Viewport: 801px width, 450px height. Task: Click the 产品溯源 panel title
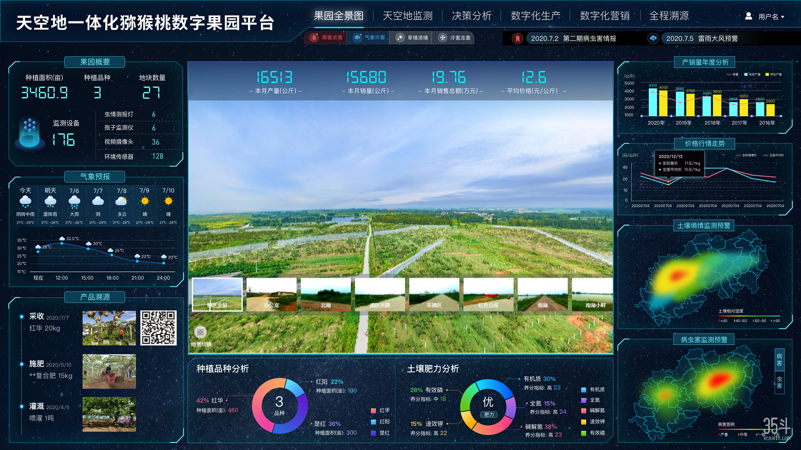[95, 297]
